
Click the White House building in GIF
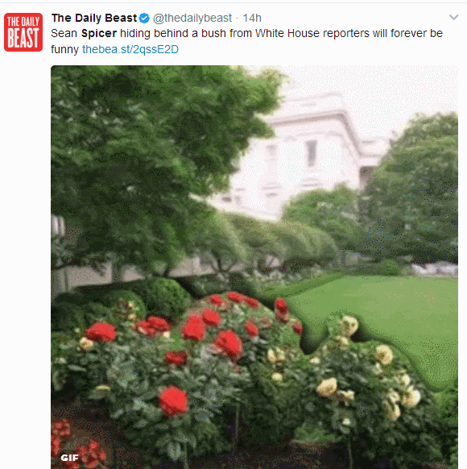pyautogui.click(x=302, y=156)
